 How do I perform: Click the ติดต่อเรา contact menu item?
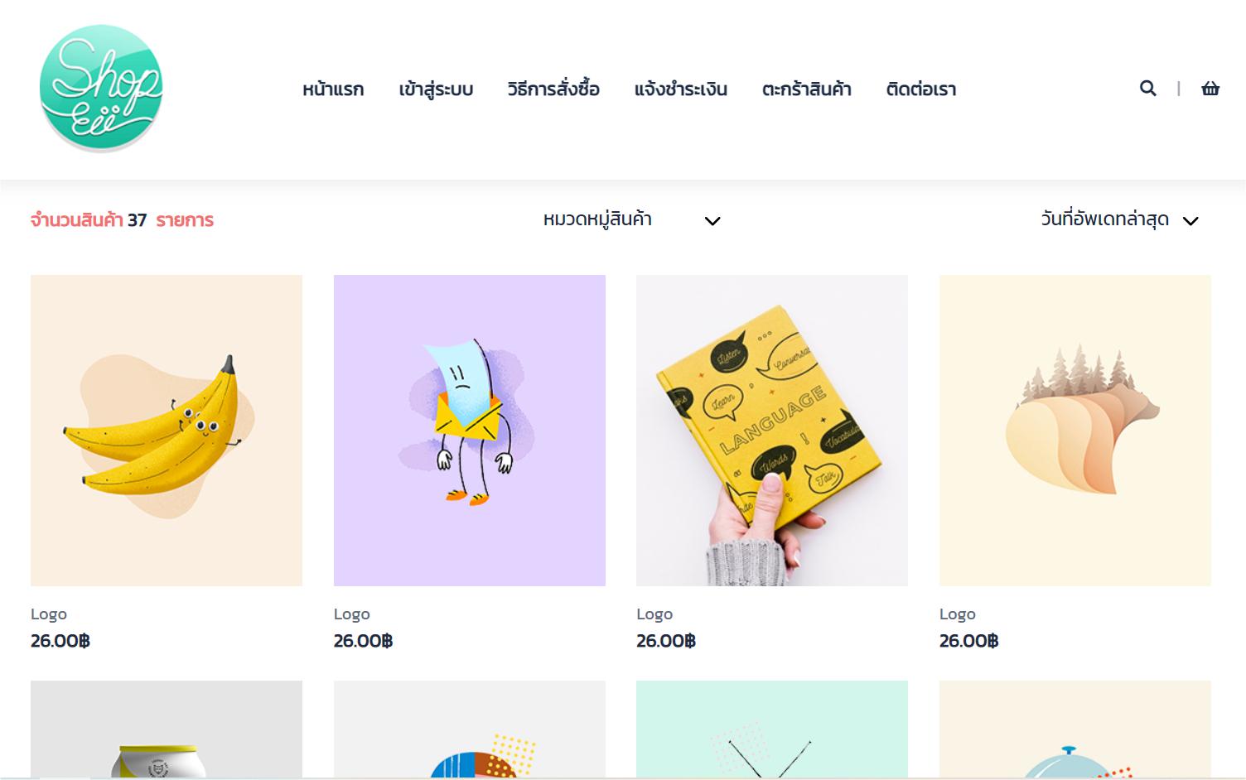[x=921, y=89]
